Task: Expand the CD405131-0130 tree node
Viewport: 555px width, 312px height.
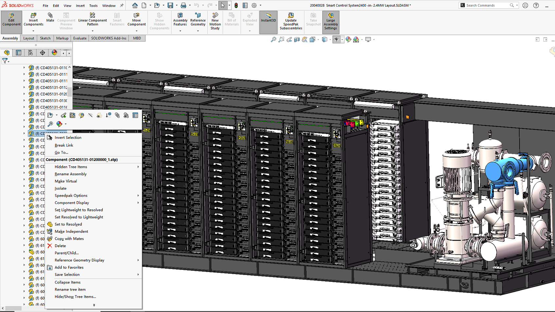Action: (x=24, y=100)
